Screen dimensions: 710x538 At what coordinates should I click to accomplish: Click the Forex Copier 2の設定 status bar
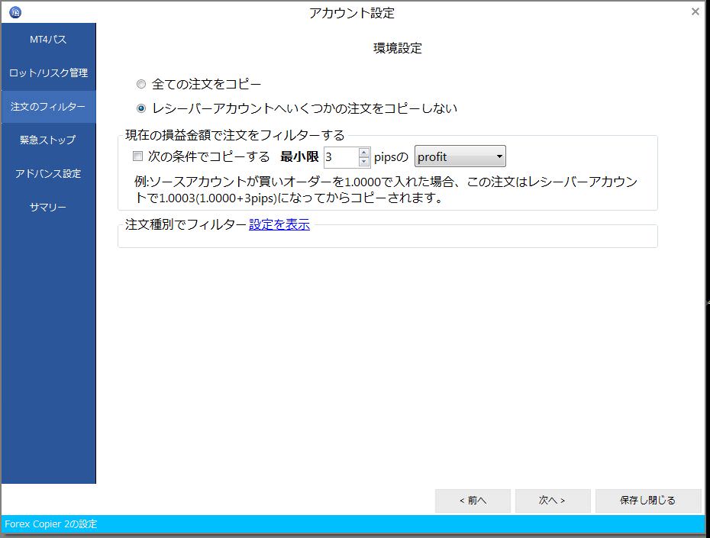point(51,524)
